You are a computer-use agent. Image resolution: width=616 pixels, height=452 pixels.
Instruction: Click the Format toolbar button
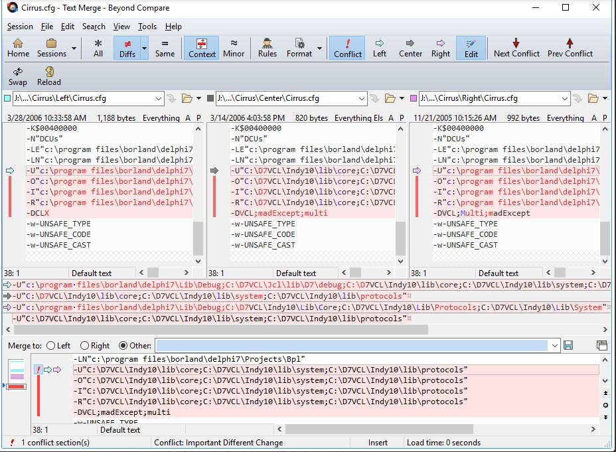299,48
